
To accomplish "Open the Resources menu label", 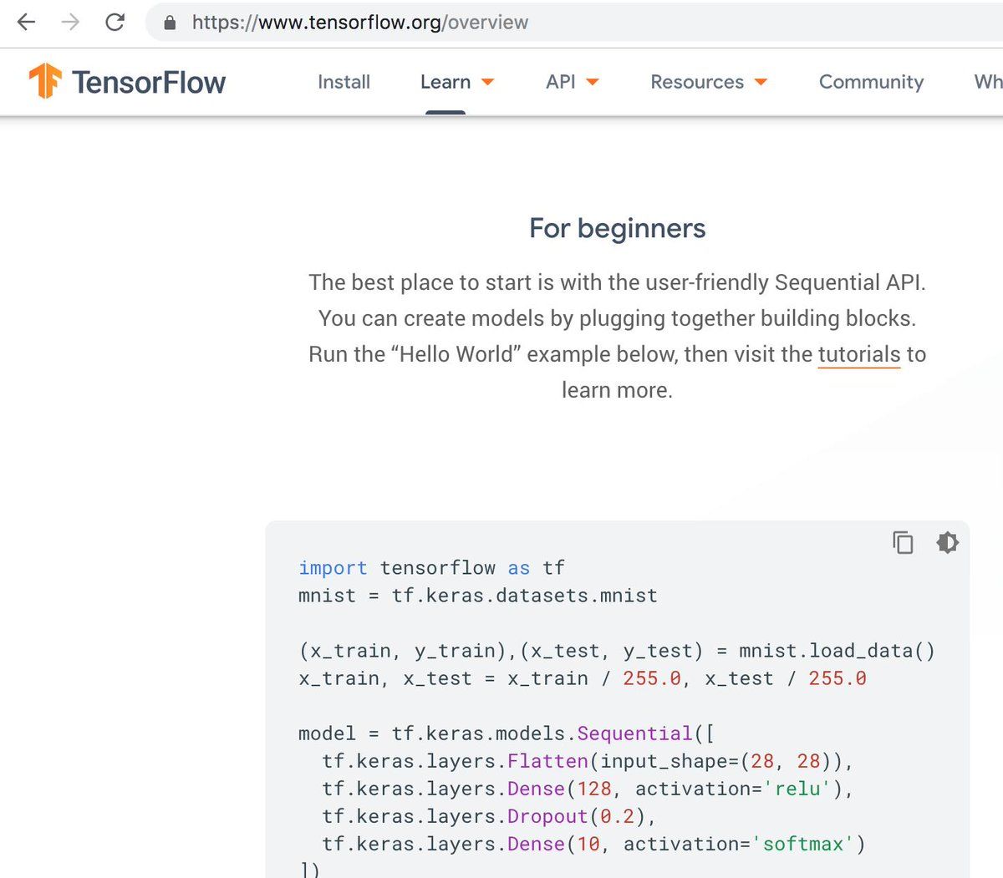I will point(697,82).
